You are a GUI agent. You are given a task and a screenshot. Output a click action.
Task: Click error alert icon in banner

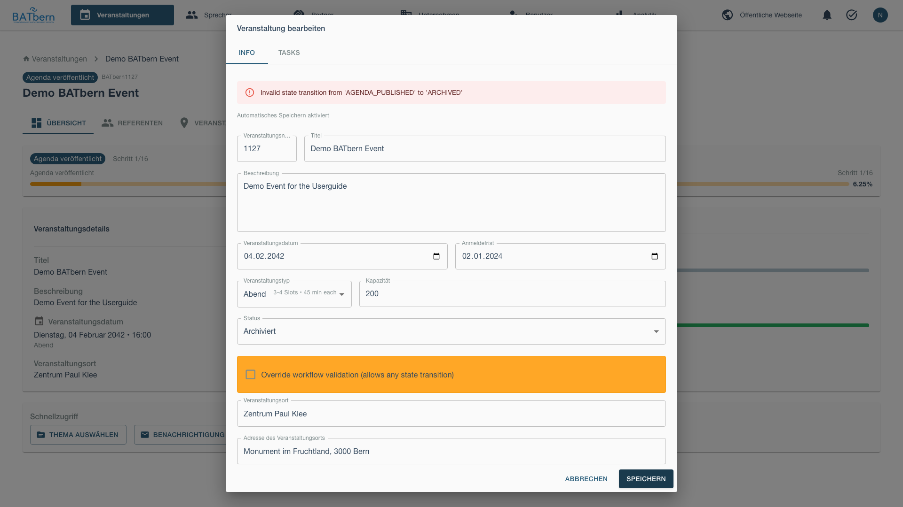pyautogui.click(x=250, y=92)
